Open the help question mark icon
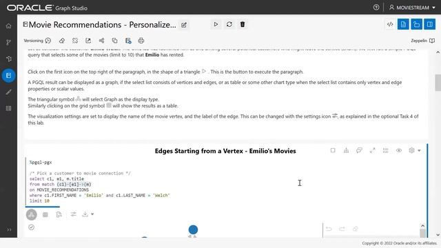Viewport: 441px width, 248px height. (x=376, y=8)
